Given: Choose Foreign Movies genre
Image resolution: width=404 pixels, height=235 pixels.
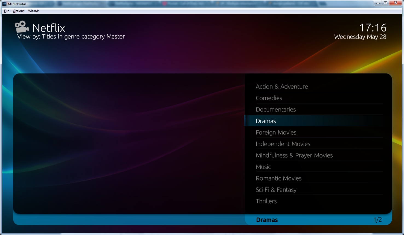Looking at the screenshot, I should [314, 133].
